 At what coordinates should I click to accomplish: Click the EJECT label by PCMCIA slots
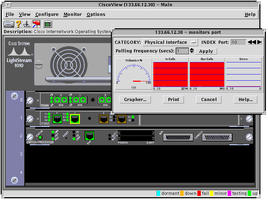pyautogui.click(x=150, y=143)
